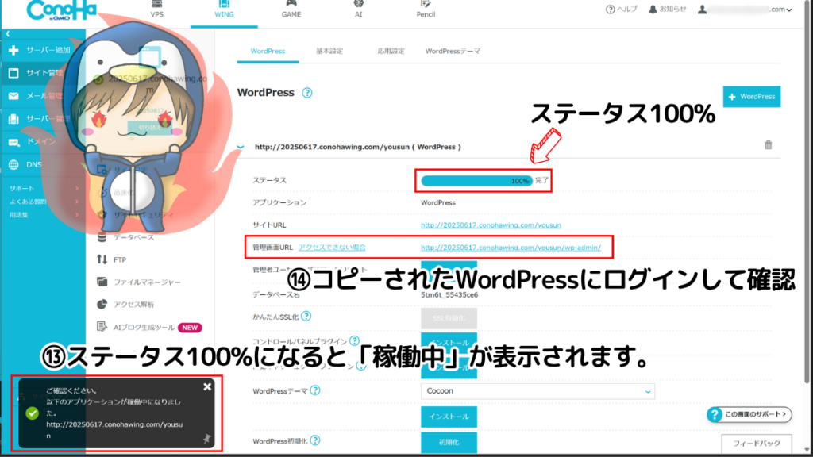Open the Pencil service tab

click(x=426, y=10)
